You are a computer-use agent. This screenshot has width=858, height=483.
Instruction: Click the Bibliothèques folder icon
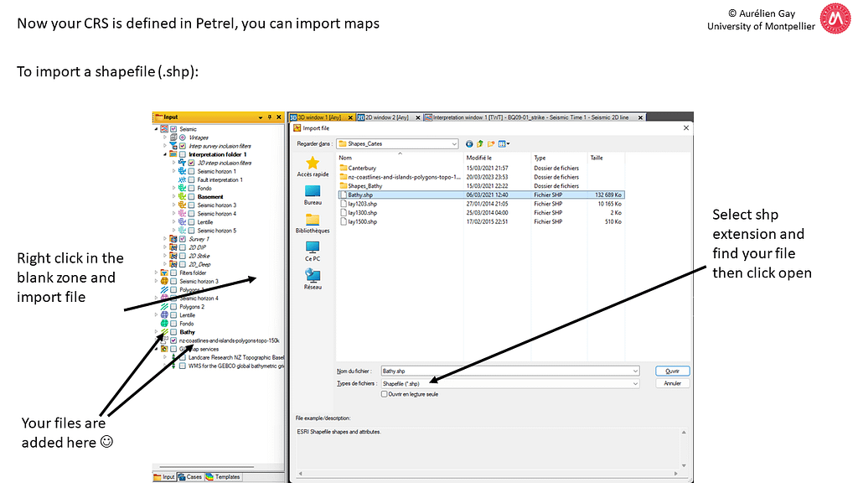(x=313, y=220)
